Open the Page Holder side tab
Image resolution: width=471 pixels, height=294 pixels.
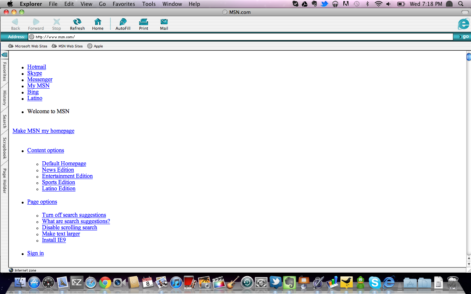4,180
